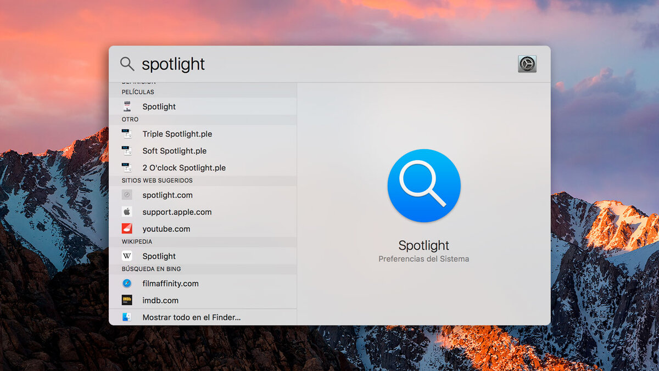Open filmaffinity.com Bing search result
This screenshot has width=659, height=371.
point(203,284)
